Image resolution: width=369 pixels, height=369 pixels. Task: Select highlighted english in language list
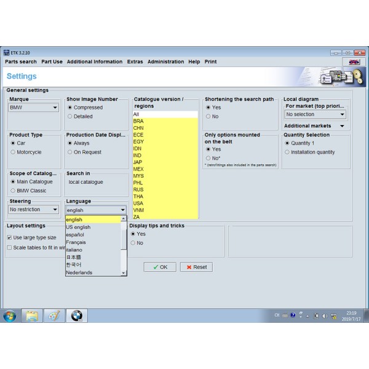click(x=93, y=220)
